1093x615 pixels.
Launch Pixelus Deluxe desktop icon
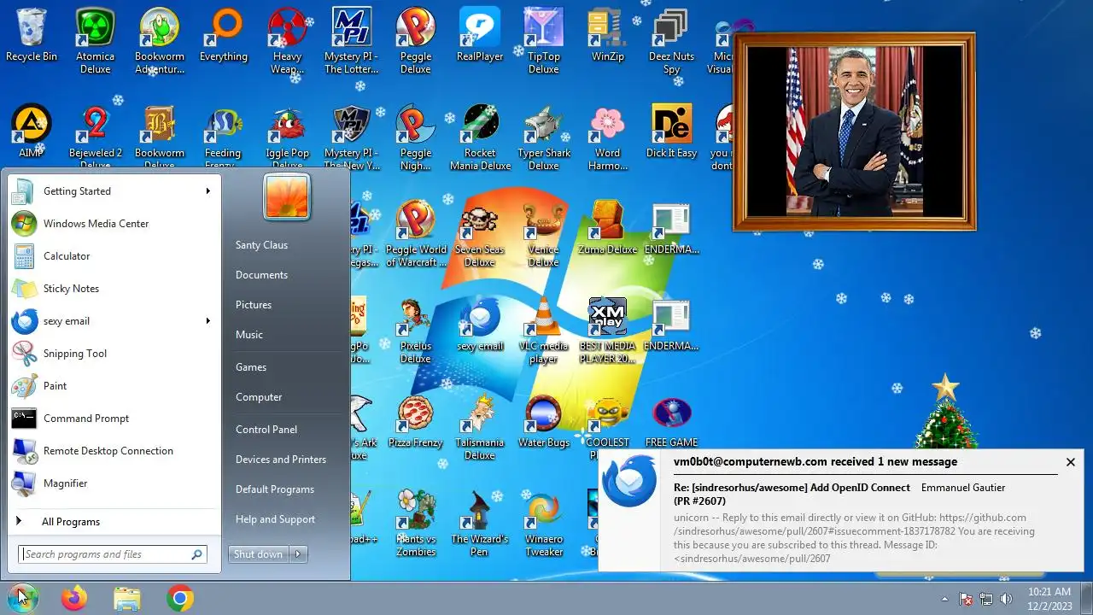(x=416, y=330)
